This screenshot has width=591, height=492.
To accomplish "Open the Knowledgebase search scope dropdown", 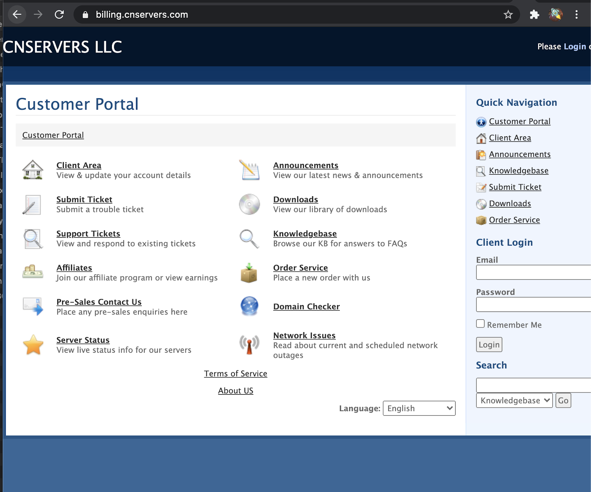I will 514,400.
